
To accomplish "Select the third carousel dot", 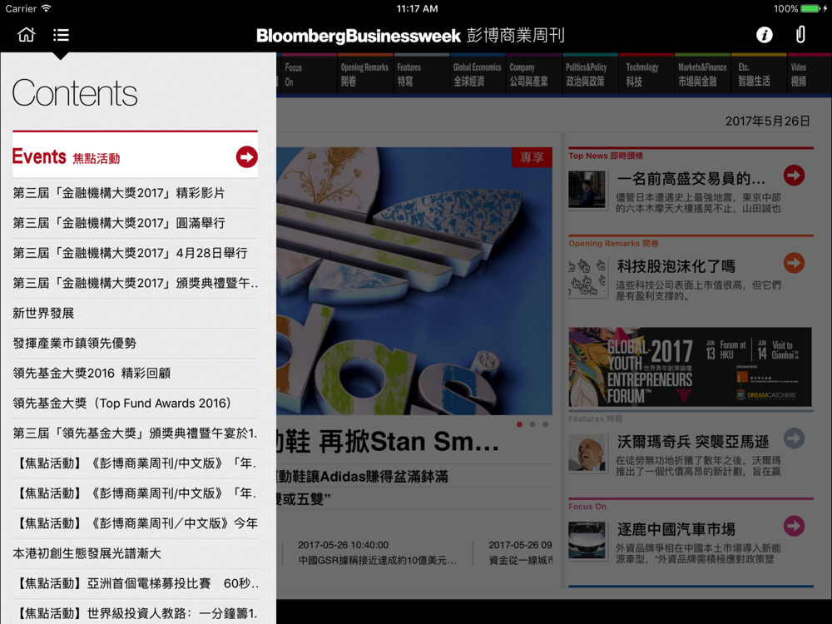I will (x=545, y=424).
